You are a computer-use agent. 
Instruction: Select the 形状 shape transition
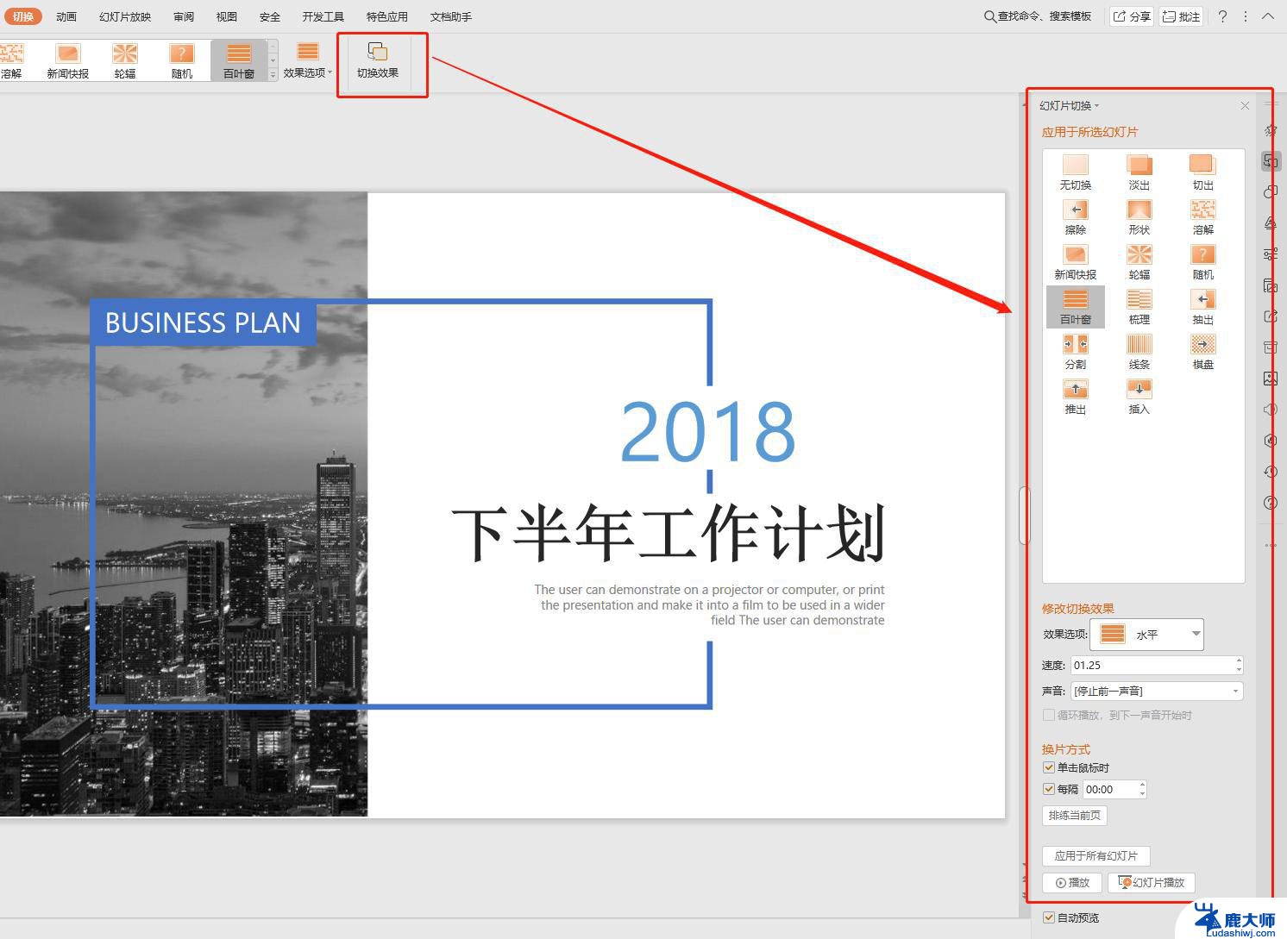(x=1139, y=217)
